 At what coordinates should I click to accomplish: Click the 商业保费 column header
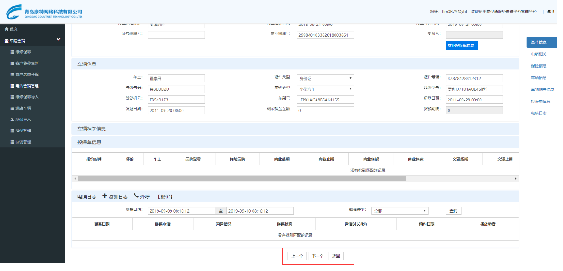416,159
